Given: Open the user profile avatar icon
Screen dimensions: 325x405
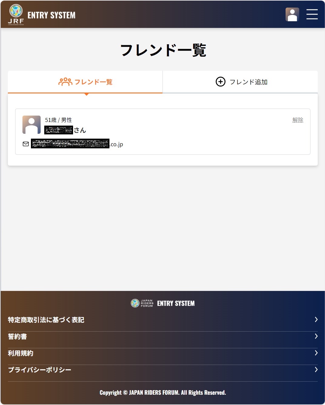Looking at the screenshot, I should (x=292, y=14).
